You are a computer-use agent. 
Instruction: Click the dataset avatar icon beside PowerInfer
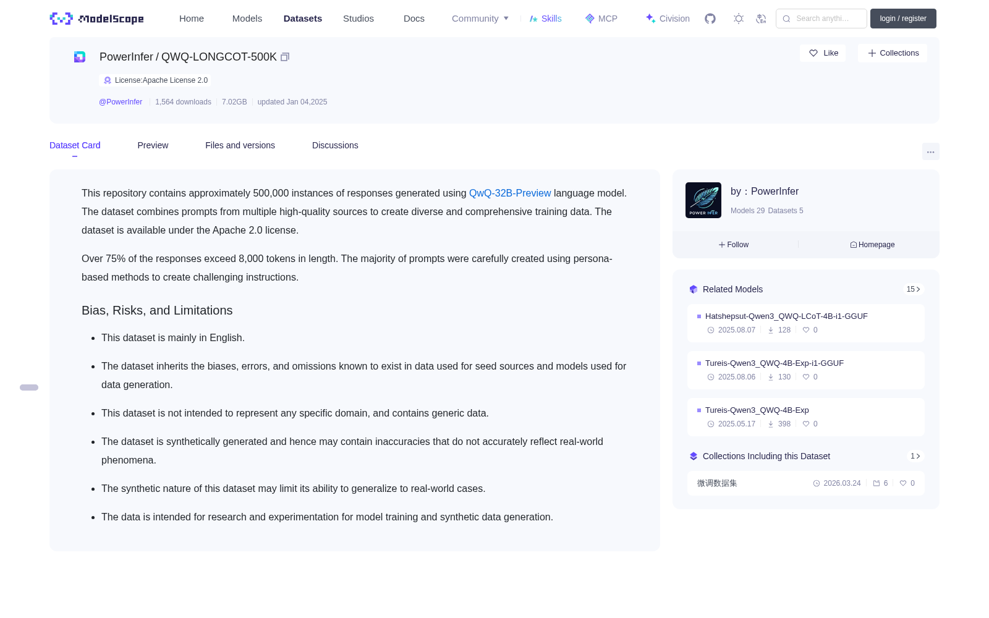pos(80,57)
